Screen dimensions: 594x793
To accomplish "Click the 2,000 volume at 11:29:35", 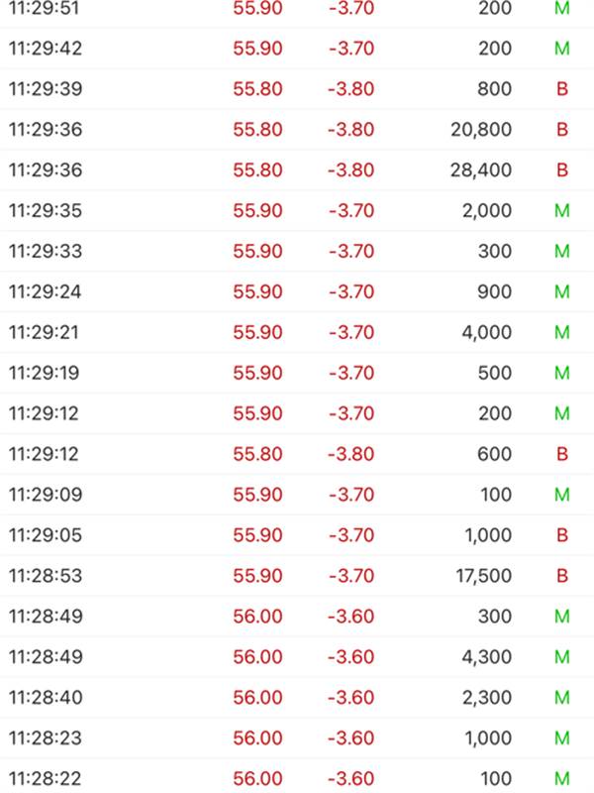I will click(x=486, y=211).
